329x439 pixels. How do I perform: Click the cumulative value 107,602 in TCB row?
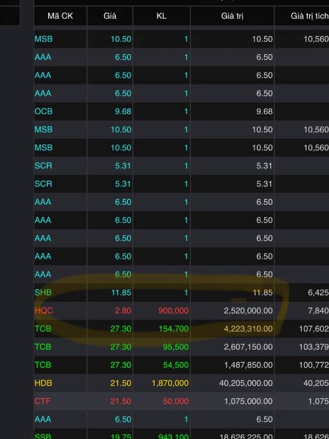(x=314, y=329)
